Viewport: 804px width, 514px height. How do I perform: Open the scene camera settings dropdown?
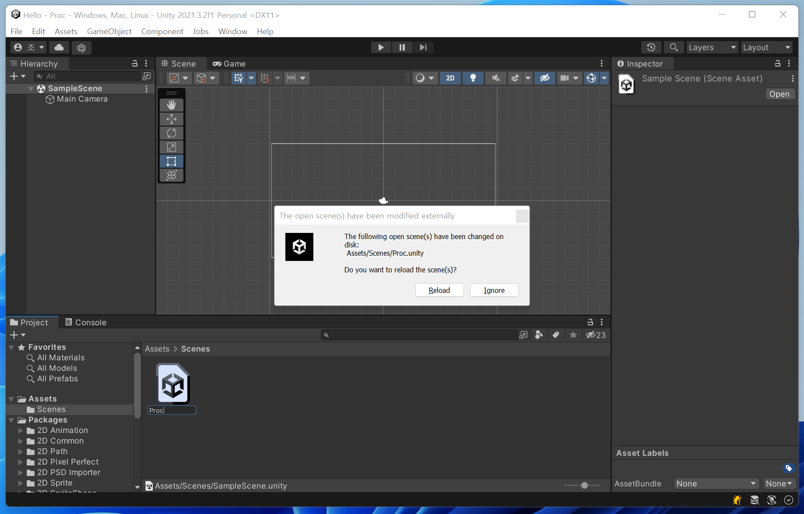pos(570,78)
